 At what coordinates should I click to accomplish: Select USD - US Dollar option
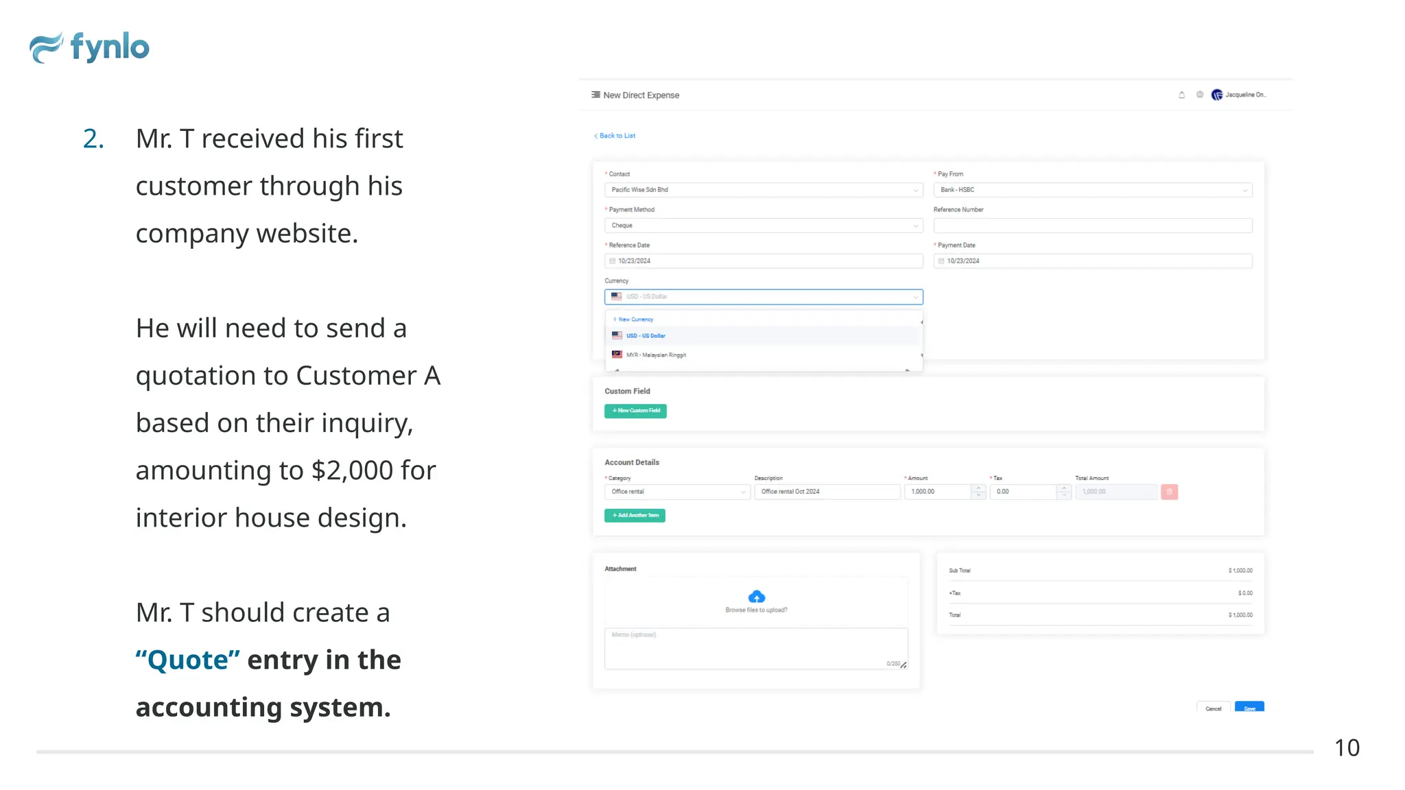coord(645,336)
